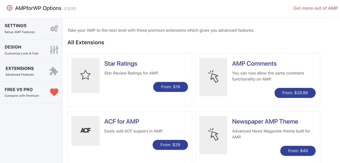Viewport: 340px width, 163px height.
Task: Click 'Easily add ACF support in AMP.' description
Action: point(134,131)
